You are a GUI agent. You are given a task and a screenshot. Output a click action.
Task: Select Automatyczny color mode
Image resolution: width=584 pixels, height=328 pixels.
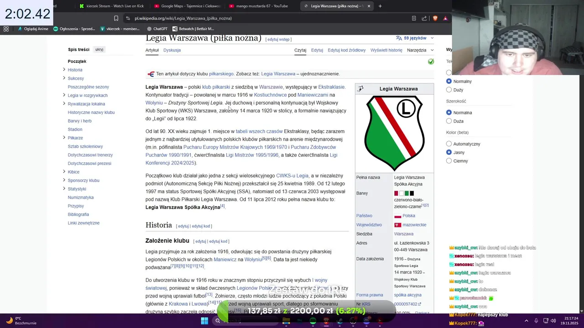[449, 144]
